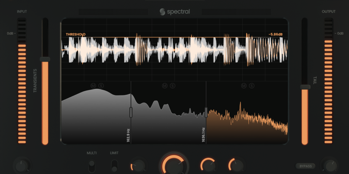Mute the low frequency band
The height and width of the screenshot is (174, 349).
(x=93, y=86)
